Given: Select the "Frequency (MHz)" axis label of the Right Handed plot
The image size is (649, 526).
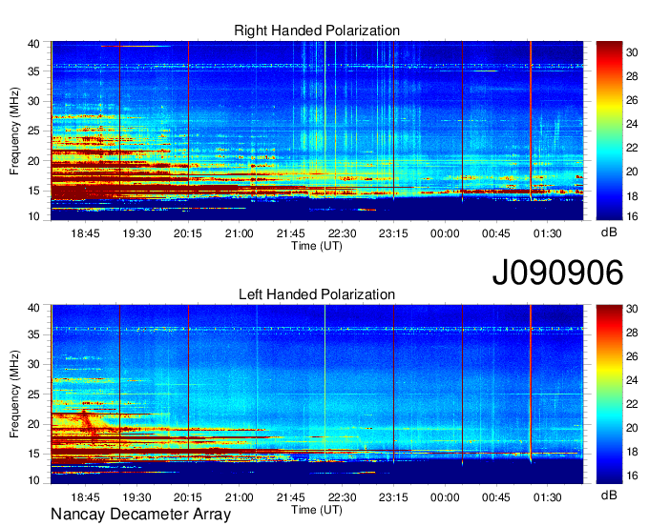Looking at the screenshot, I should click(14, 131).
